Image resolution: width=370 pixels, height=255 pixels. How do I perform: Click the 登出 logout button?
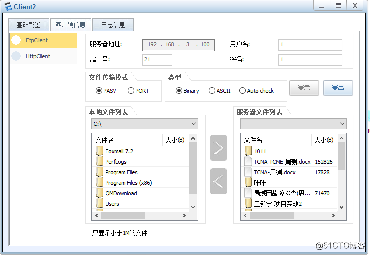[x=338, y=88]
